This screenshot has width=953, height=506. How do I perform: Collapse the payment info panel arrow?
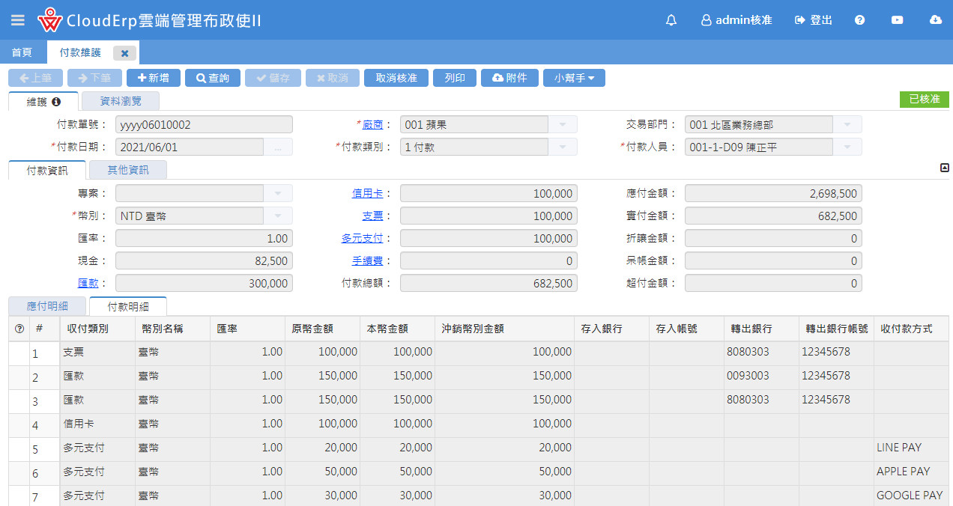click(x=944, y=168)
